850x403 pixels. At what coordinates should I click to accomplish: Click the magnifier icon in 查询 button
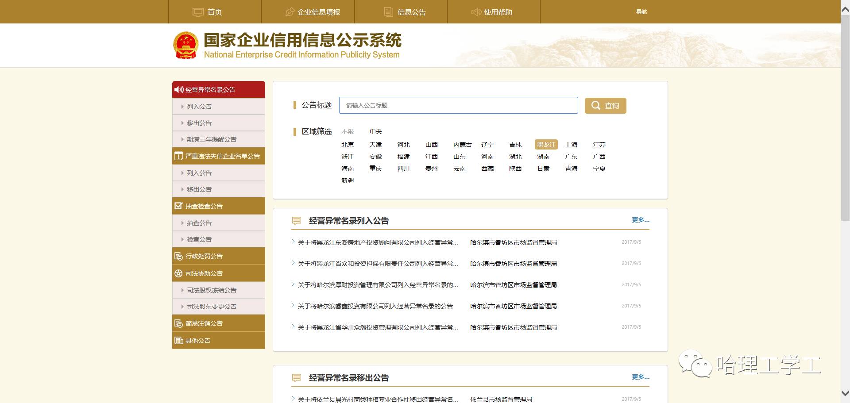596,105
